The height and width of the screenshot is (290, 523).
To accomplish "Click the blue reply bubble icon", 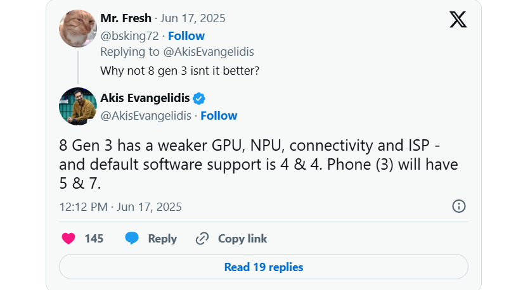I will (132, 238).
